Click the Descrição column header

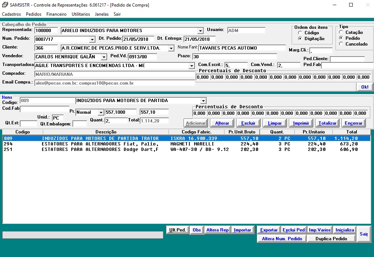coord(106,132)
